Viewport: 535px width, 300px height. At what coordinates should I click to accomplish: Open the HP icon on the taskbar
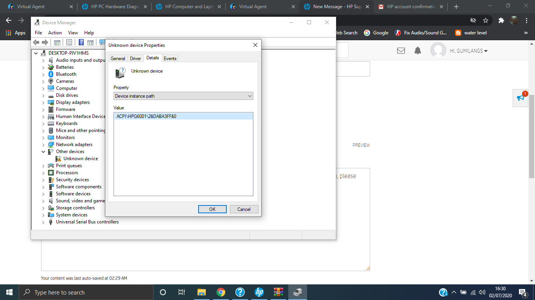[x=259, y=292]
